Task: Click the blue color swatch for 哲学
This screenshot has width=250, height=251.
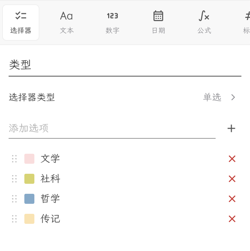Action: [29, 199]
